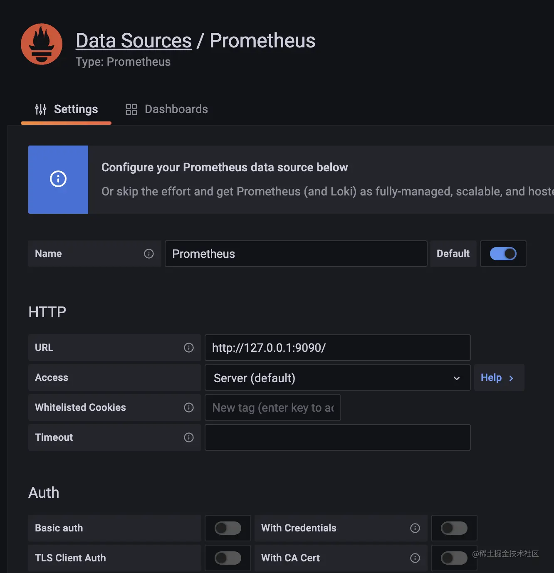This screenshot has width=554, height=573.
Task: Toggle the With CA Cert switch
Action: 454,558
